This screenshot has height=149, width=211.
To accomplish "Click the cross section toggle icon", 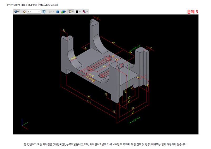I will click(x=84, y=12).
